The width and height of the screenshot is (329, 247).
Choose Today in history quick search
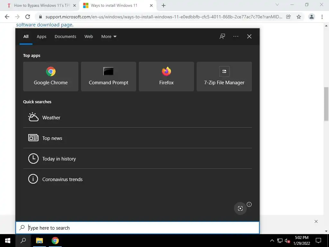click(x=138, y=159)
